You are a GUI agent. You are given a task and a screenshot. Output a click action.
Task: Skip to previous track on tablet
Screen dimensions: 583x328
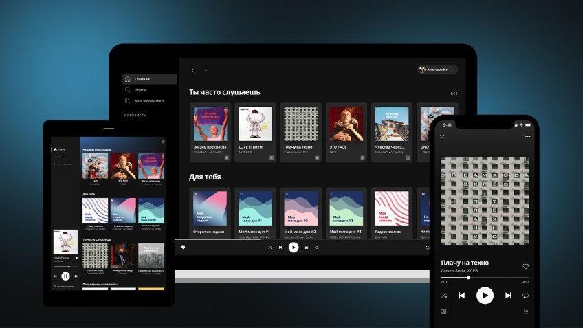tap(56, 276)
